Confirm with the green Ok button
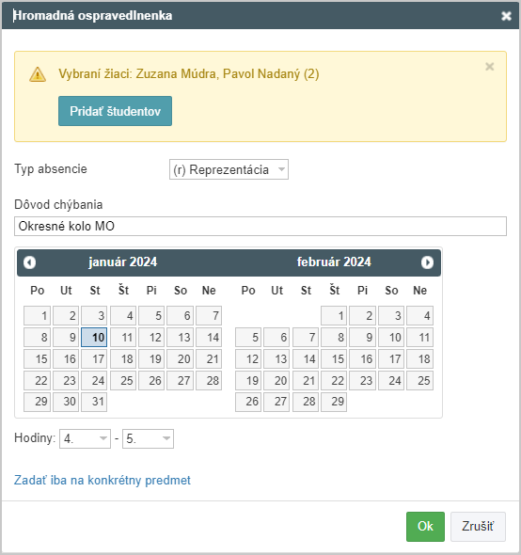The image size is (521, 555). (x=425, y=527)
